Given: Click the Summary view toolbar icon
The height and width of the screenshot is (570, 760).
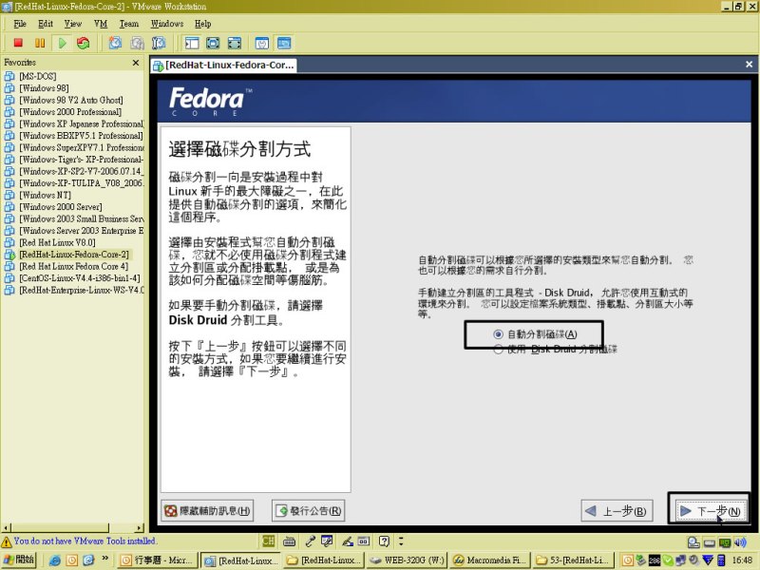Looking at the screenshot, I should [262, 43].
